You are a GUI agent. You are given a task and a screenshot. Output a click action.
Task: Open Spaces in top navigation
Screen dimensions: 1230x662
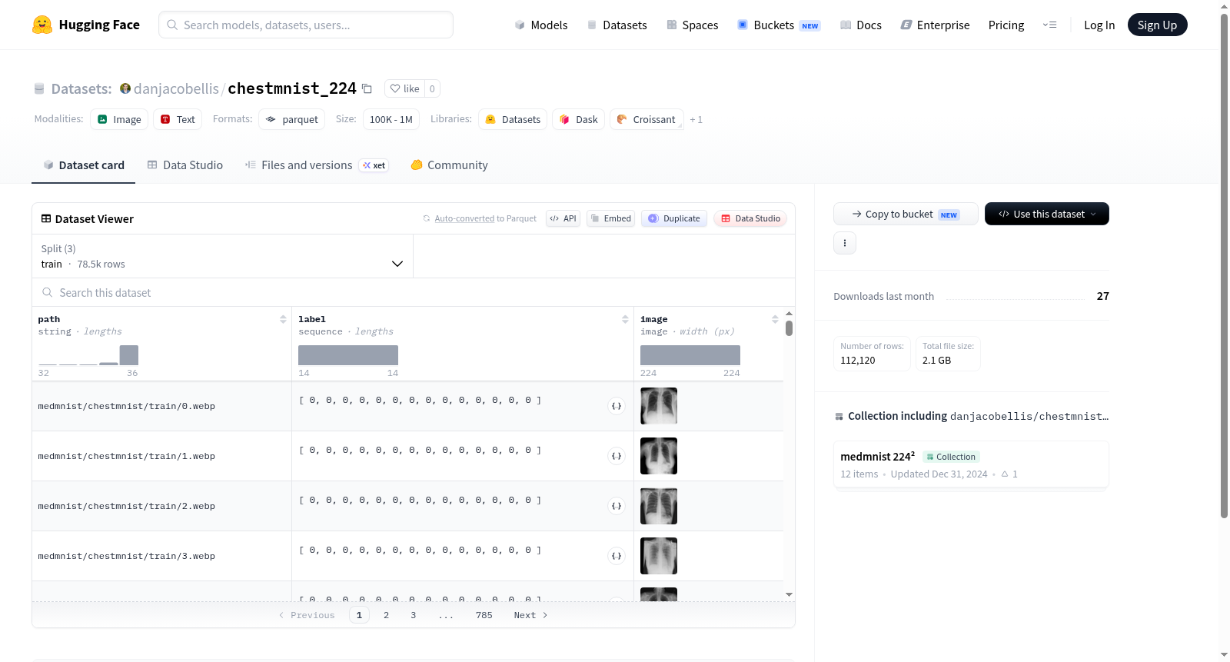pyautogui.click(x=693, y=25)
